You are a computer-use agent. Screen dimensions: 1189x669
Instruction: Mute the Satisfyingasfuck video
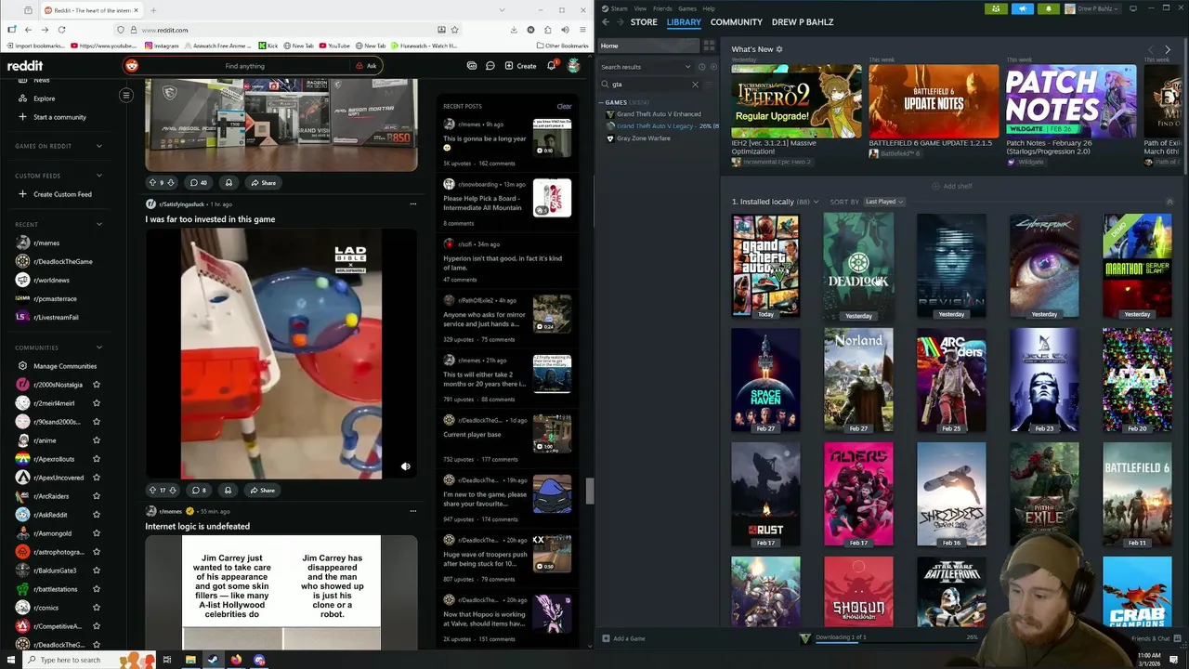pyautogui.click(x=405, y=466)
